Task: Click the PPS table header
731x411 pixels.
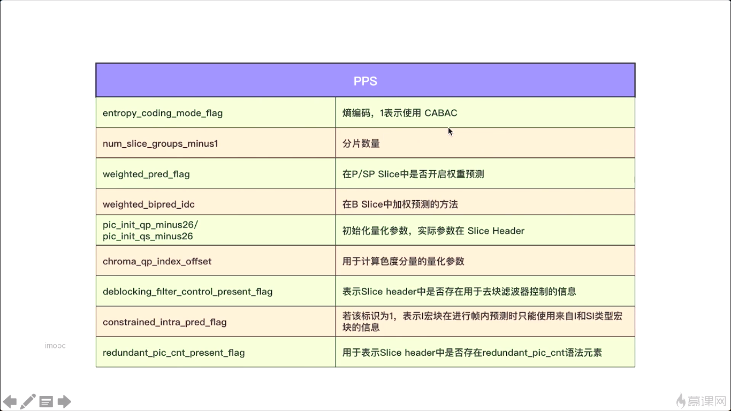Action: 365,80
